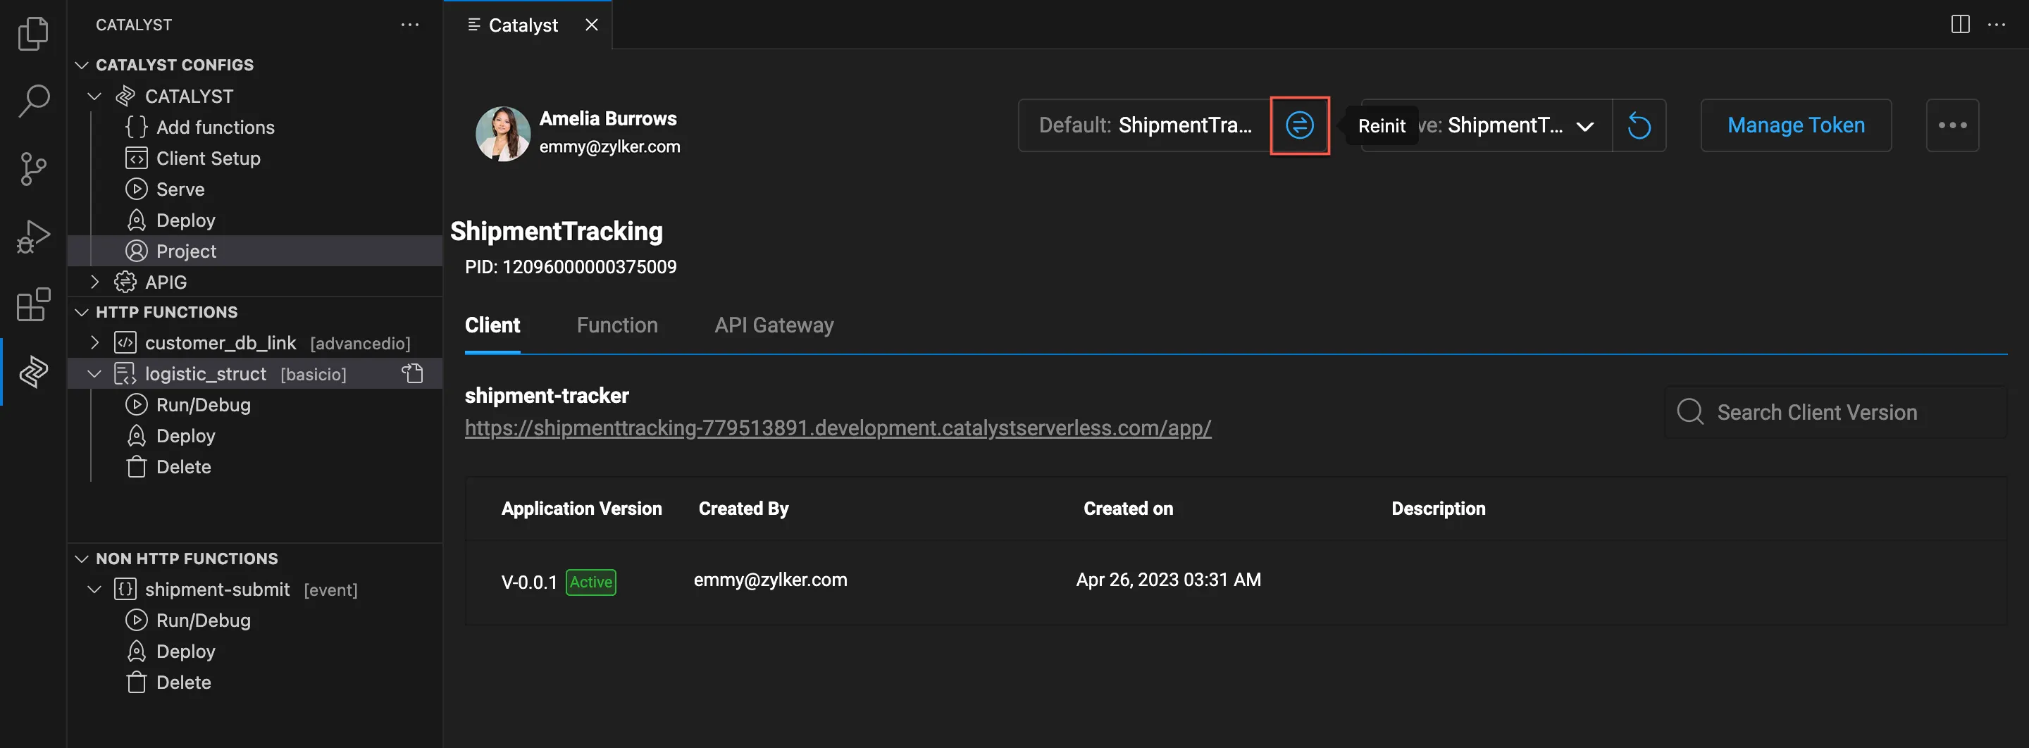2029x748 pixels.
Task: Click the shipment-tracker client name
Action: coord(547,395)
